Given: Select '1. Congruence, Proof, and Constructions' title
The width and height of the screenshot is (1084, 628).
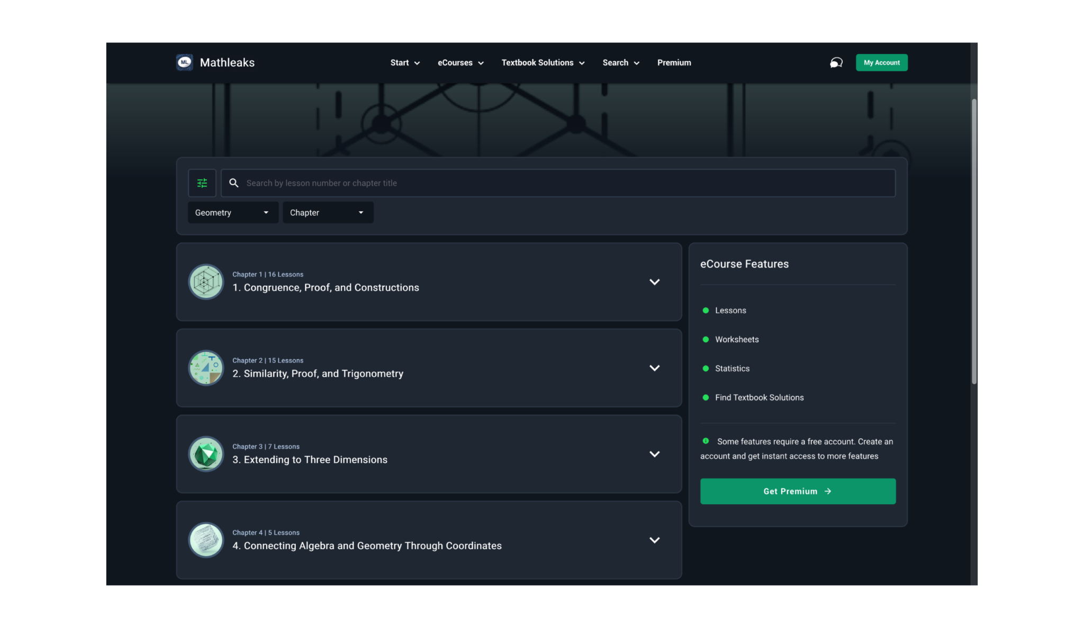Looking at the screenshot, I should point(326,288).
